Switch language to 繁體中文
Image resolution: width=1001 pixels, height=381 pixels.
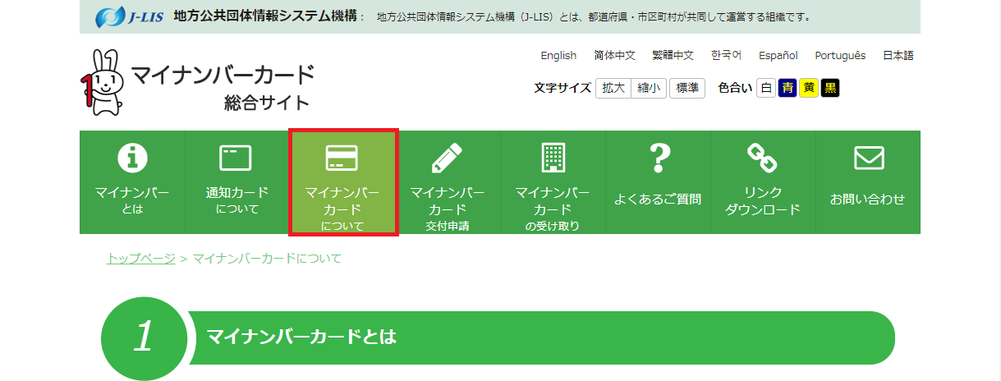point(673,56)
